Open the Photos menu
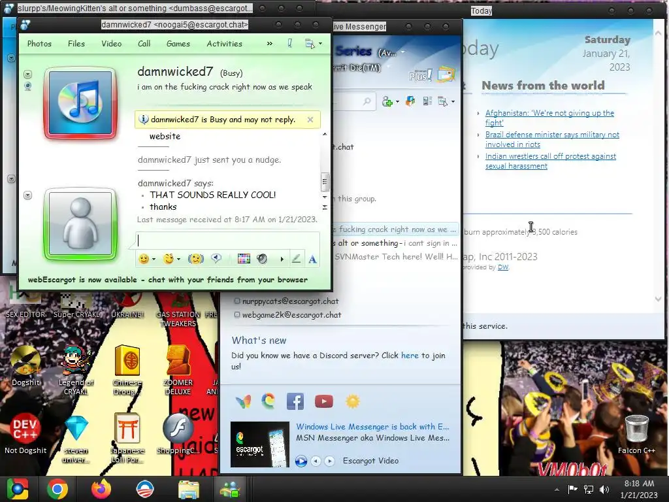Image resolution: width=669 pixels, height=502 pixels. 39,44
